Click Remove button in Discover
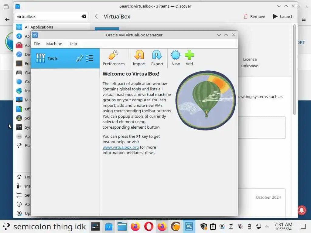The width and height of the screenshot is (311, 233). tap(254, 16)
